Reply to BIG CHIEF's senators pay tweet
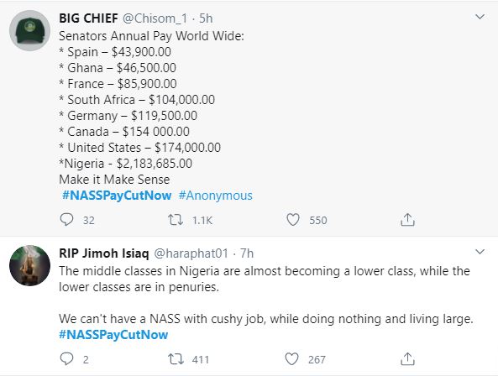This screenshot has height=376, width=498. point(66,220)
